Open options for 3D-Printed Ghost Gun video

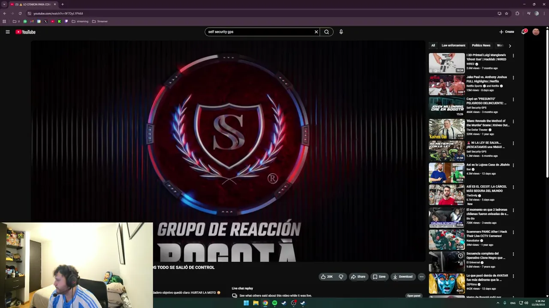pyautogui.click(x=513, y=56)
